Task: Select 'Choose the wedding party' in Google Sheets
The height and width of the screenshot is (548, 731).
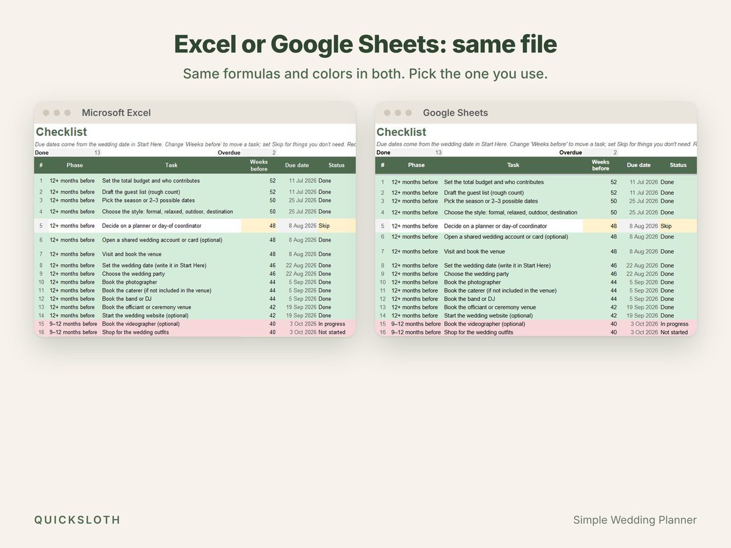Action: pyautogui.click(x=476, y=274)
